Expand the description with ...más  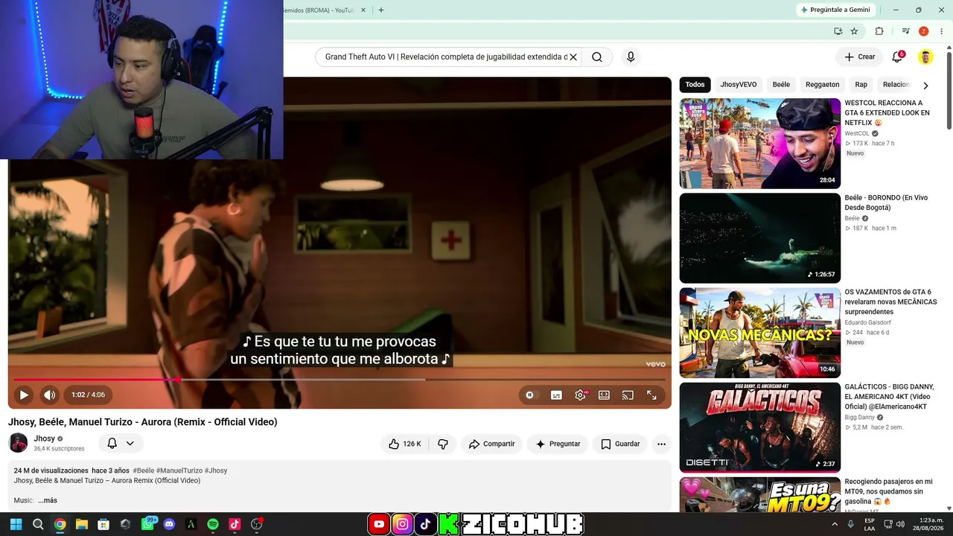[x=48, y=500]
